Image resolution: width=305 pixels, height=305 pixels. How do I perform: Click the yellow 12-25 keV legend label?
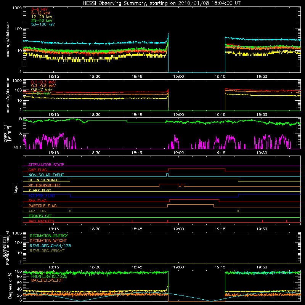click(42, 17)
